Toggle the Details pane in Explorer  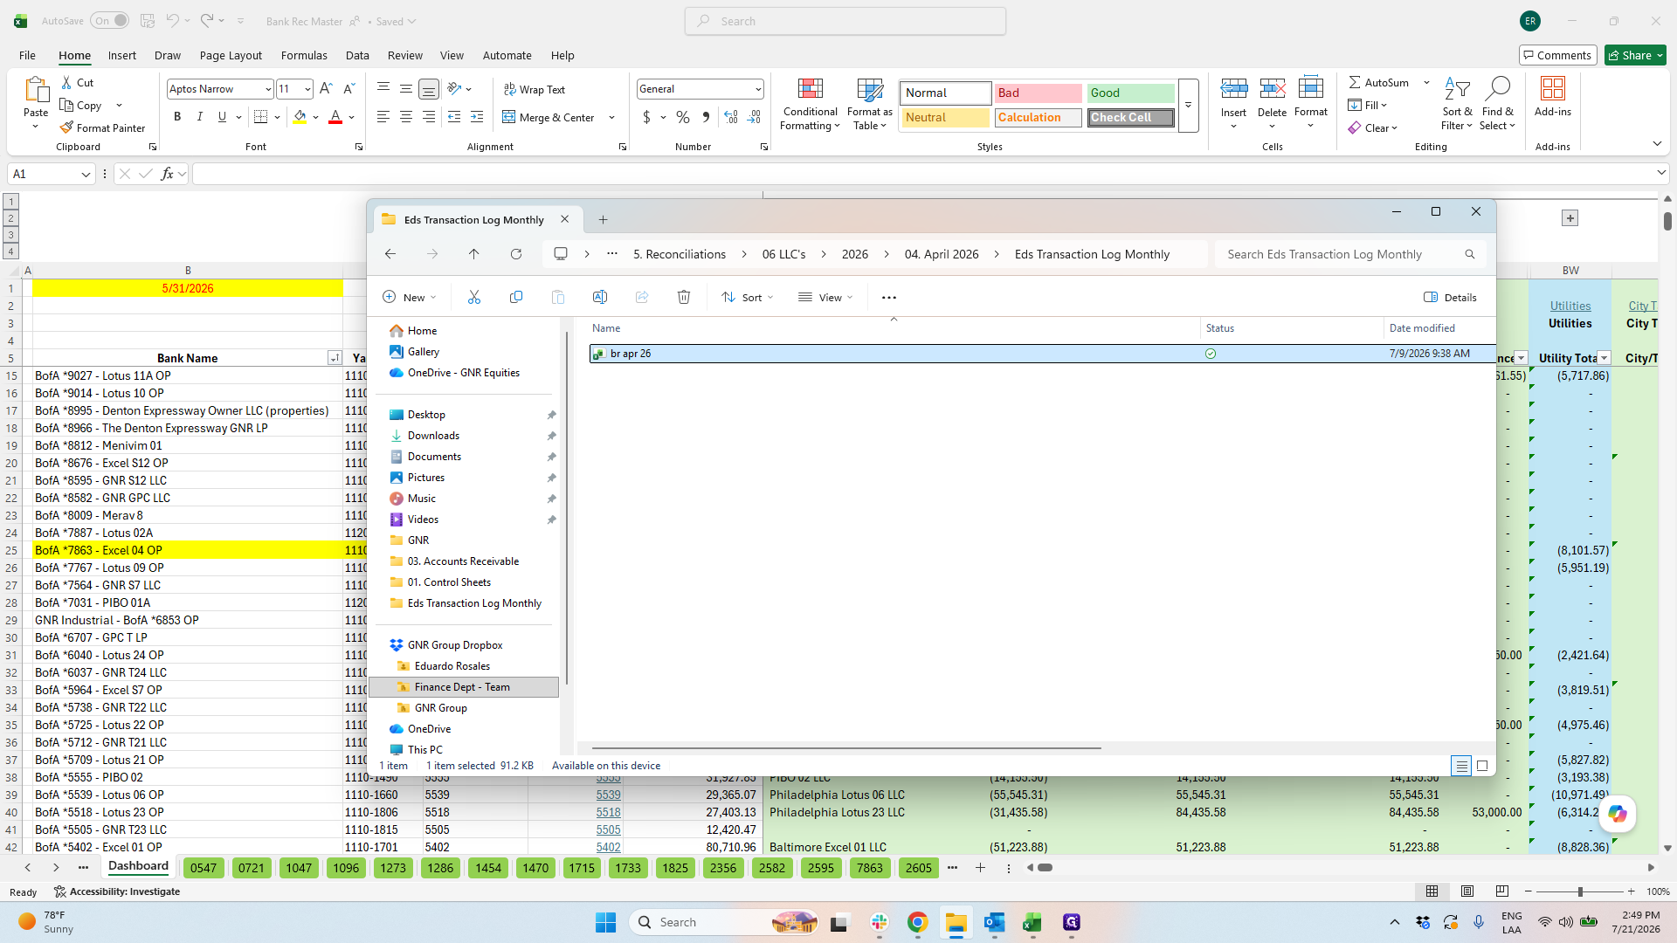pos(1450,298)
